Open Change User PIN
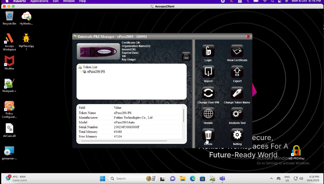Image resolution: width=324 pixels, height=184 pixels. [208, 93]
